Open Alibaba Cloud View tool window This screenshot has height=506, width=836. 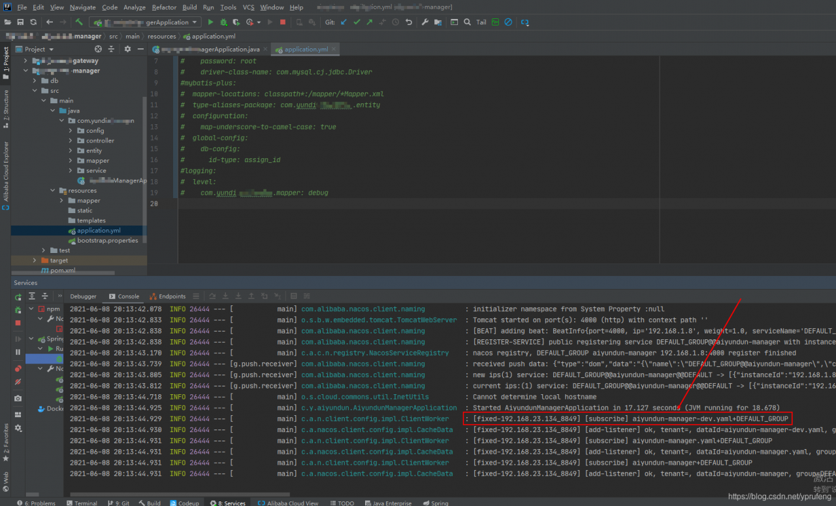tap(288, 503)
